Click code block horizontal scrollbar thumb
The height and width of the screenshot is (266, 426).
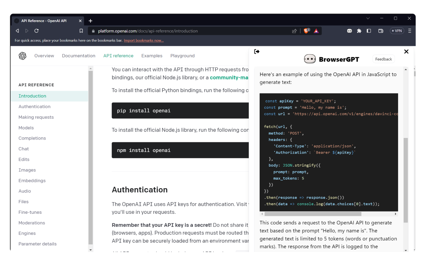(312, 214)
